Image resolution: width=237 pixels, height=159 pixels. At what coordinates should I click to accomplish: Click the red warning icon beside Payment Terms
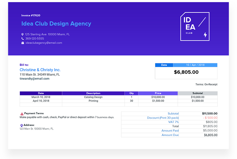point(22,114)
